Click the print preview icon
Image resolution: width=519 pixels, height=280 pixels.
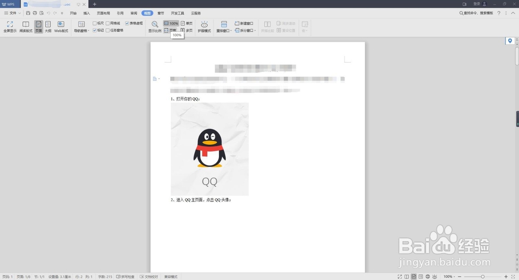(x=42, y=13)
